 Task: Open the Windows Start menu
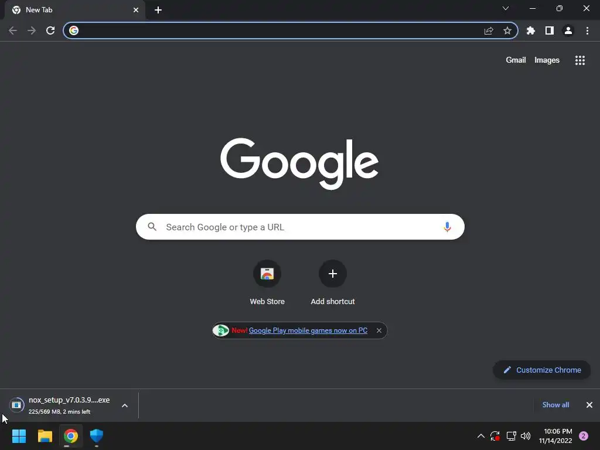click(x=19, y=436)
